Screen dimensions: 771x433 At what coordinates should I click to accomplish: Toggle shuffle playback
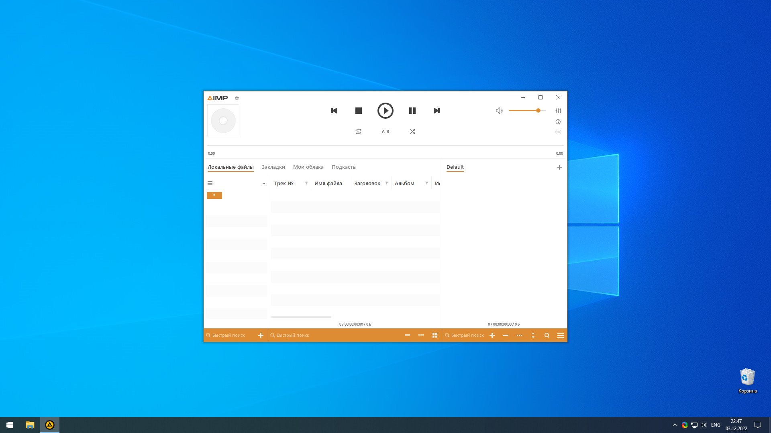(412, 132)
